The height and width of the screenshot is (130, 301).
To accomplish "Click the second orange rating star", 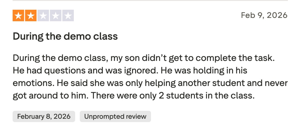I will click(x=31, y=16).
